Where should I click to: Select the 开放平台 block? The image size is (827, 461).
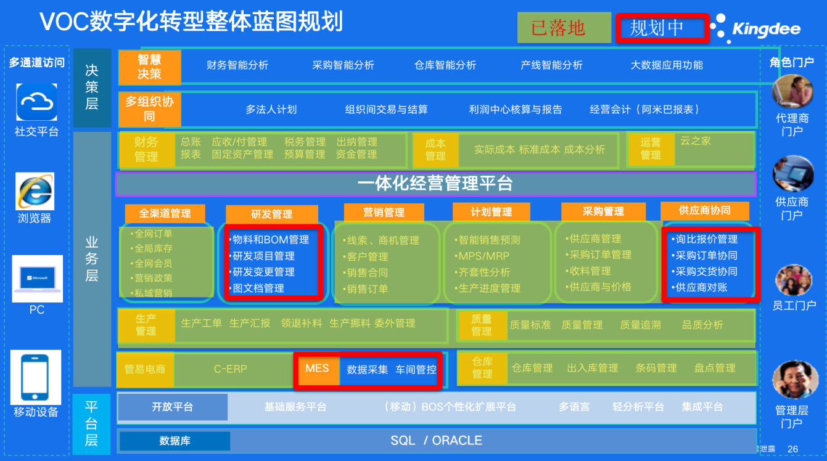coord(173,407)
